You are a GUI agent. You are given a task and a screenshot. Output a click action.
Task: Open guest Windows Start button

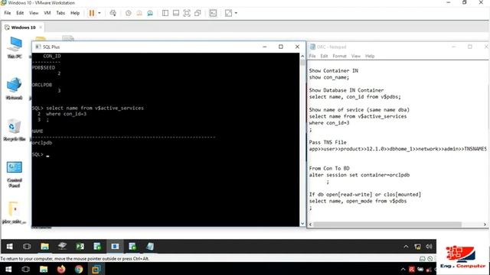(10, 247)
